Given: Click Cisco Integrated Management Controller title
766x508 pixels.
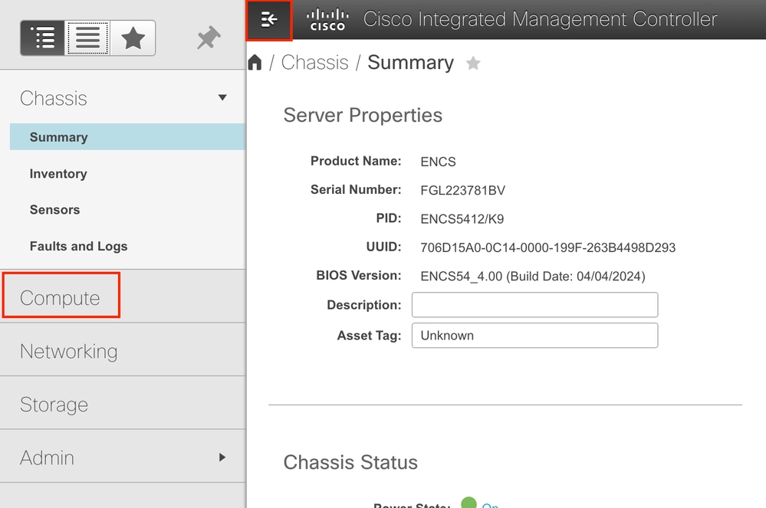Looking at the screenshot, I should 541,19.
